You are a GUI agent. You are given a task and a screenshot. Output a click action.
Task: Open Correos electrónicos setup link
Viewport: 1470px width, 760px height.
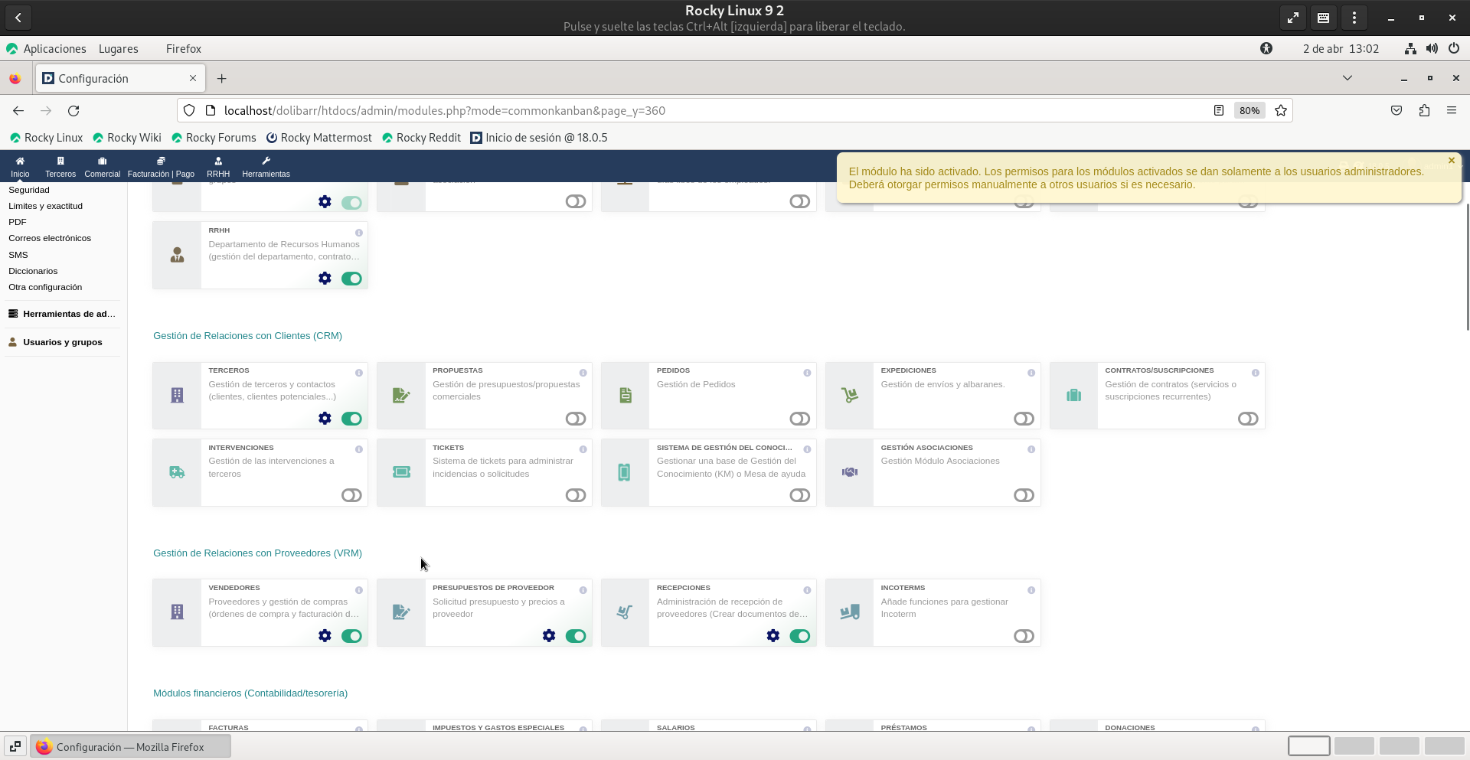point(50,238)
